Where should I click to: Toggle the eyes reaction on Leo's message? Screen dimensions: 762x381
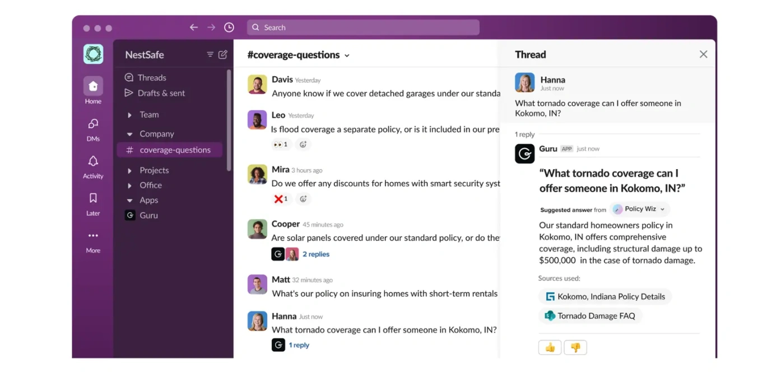[280, 145]
